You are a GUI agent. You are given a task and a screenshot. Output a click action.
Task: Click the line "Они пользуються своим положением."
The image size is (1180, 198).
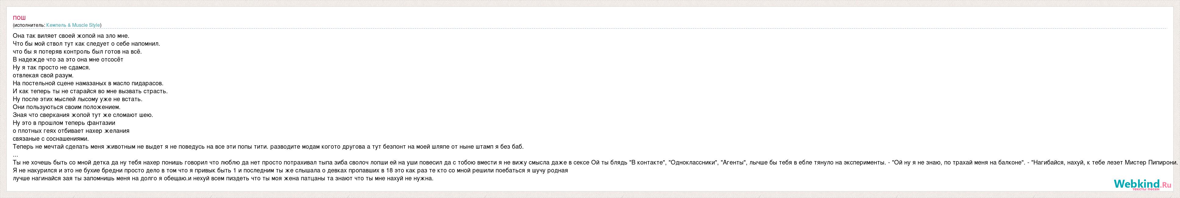[x=66, y=107]
